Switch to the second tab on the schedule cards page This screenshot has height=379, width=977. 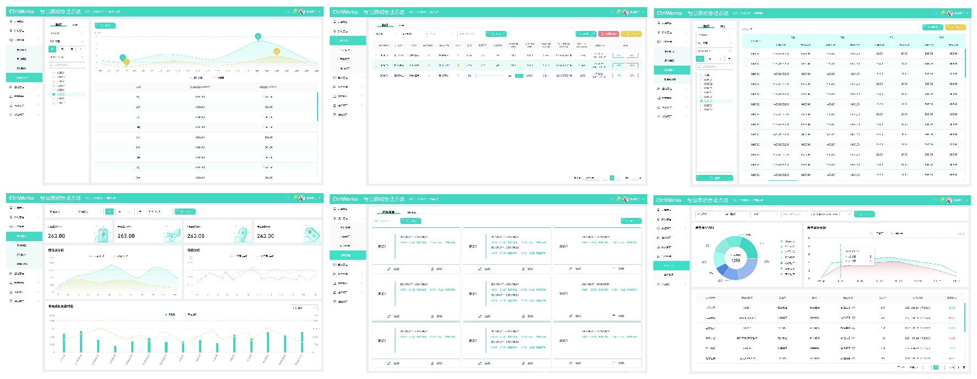coord(412,212)
